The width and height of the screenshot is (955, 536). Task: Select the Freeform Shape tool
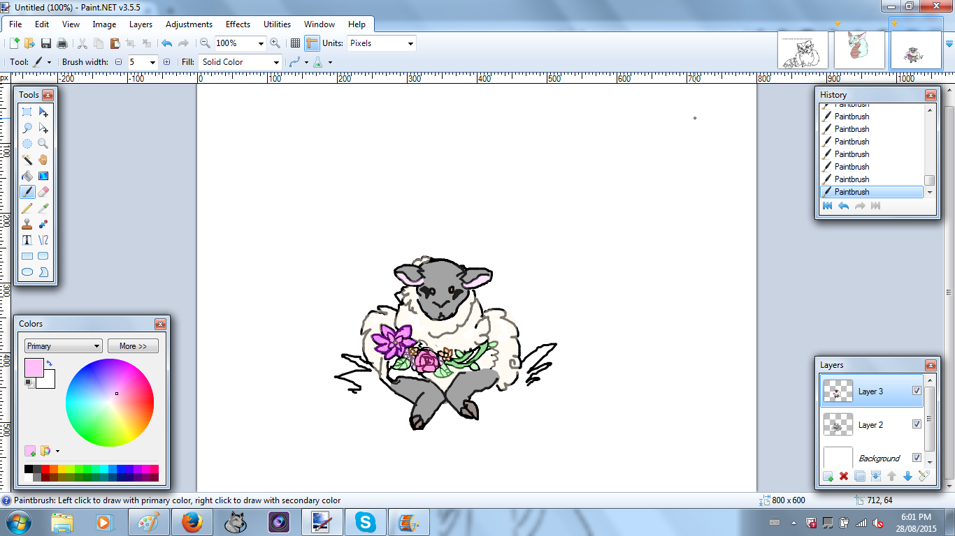pyautogui.click(x=43, y=272)
